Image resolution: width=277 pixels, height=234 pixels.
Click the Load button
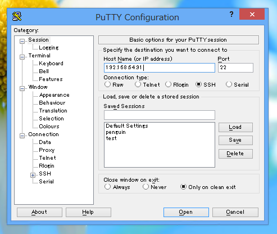[x=235, y=127]
